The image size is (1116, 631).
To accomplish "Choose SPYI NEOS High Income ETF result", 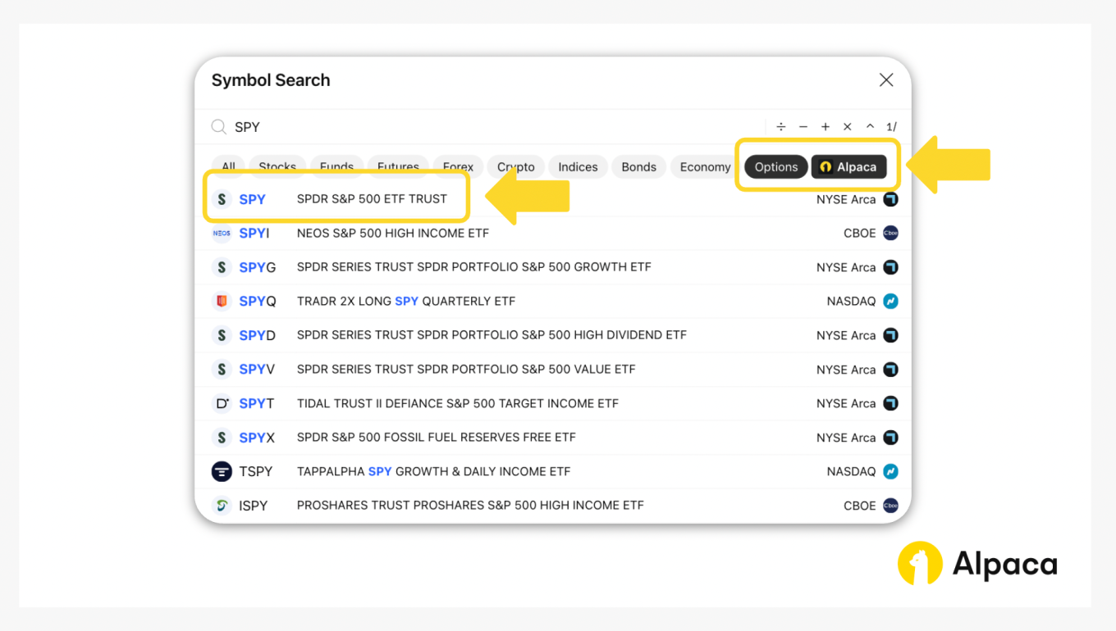I will [x=392, y=234].
